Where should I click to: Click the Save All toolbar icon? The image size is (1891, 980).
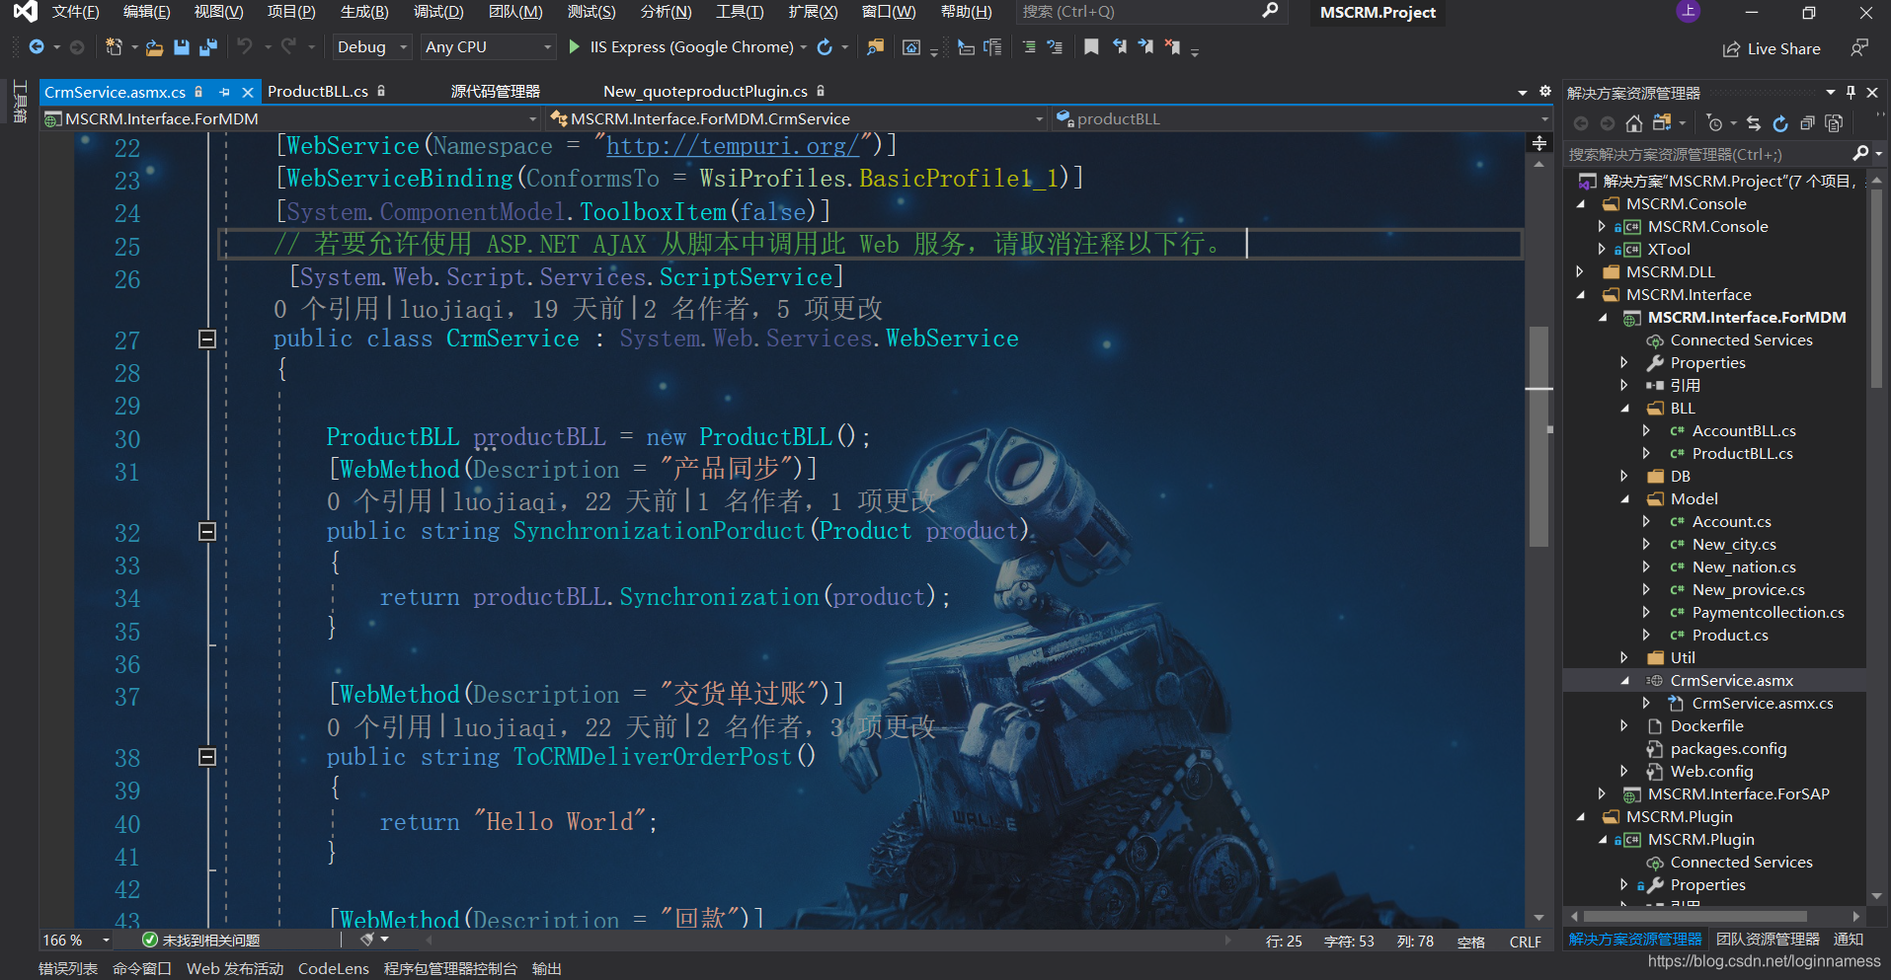tap(207, 46)
